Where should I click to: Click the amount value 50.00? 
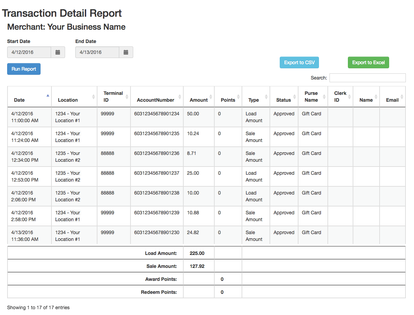(193, 114)
